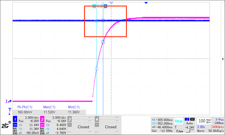Click cursor B square marker on blue trace
225x135 pixels.
(x=96, y=21)
